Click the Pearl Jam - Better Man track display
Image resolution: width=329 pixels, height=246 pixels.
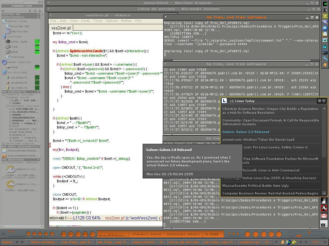[x=166, y=234]
